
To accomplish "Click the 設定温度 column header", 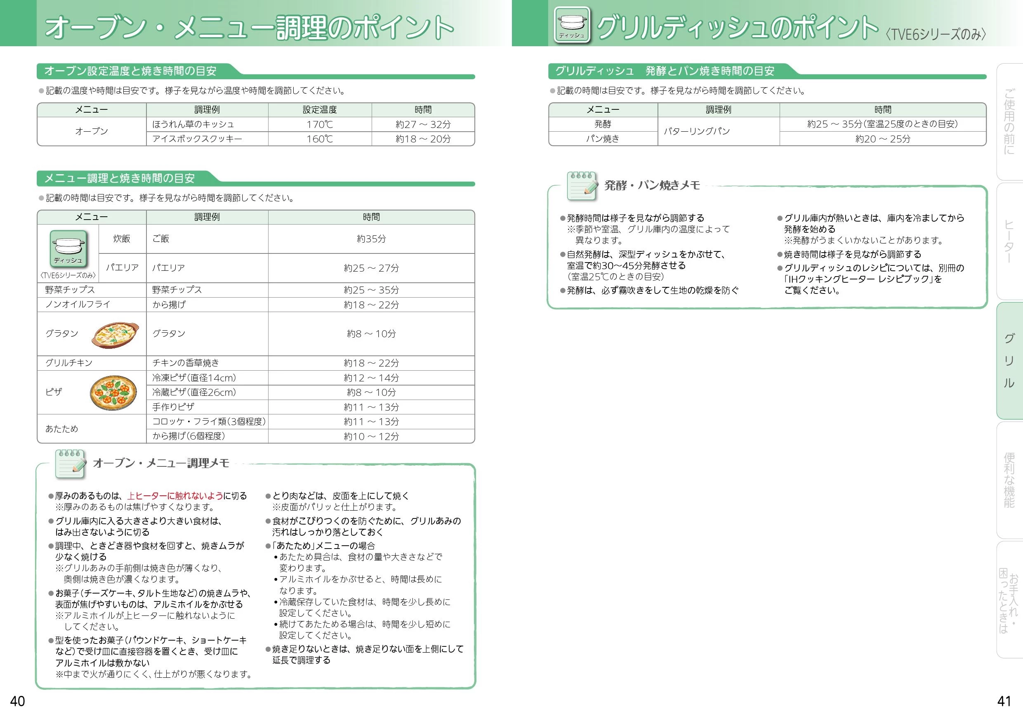I will click(x=319, y=110).
